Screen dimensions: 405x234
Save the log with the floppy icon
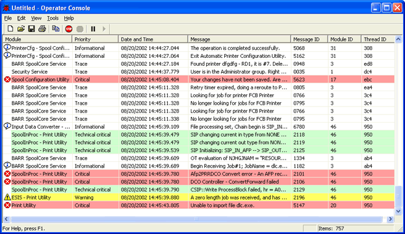[31, 29]
